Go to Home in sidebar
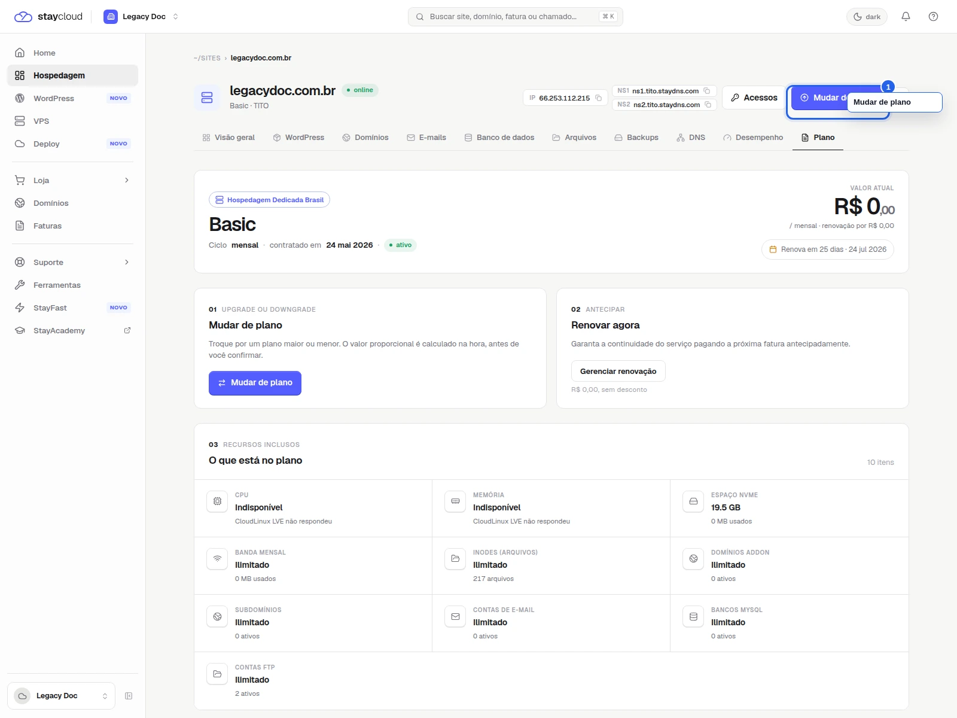The height and width of the screenshot is (718, 957). tap(72, 53)
